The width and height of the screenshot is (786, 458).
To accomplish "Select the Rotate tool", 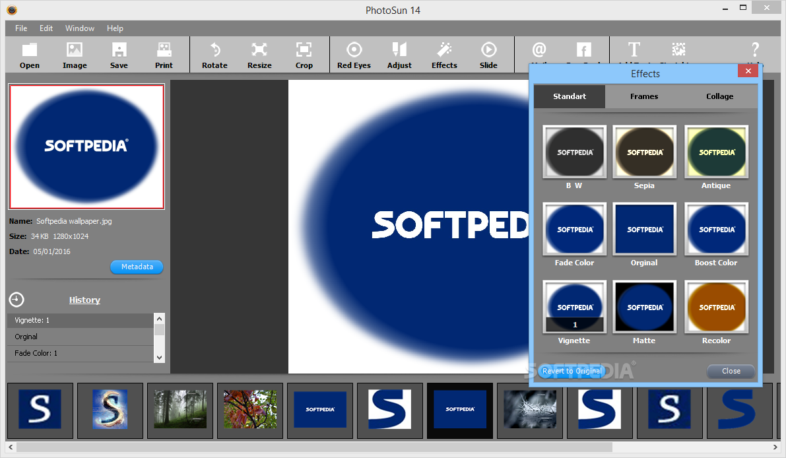I will click(214, 55).
